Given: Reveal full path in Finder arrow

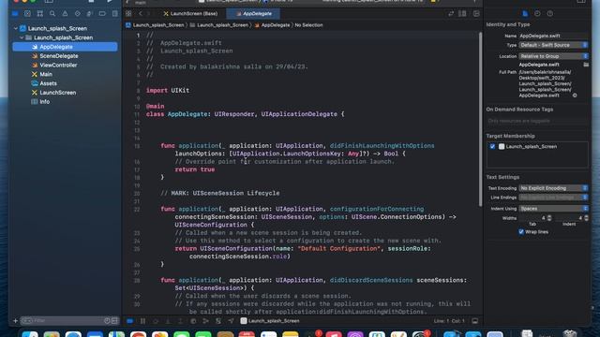Looking at the screenshot, I should point(575,95).
